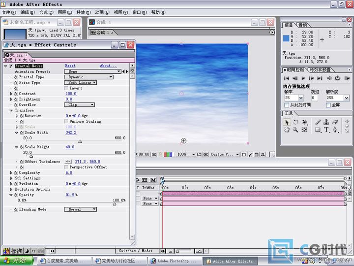354x266 pixels.
Task: Expand the Contrast property
Action: 11,94
